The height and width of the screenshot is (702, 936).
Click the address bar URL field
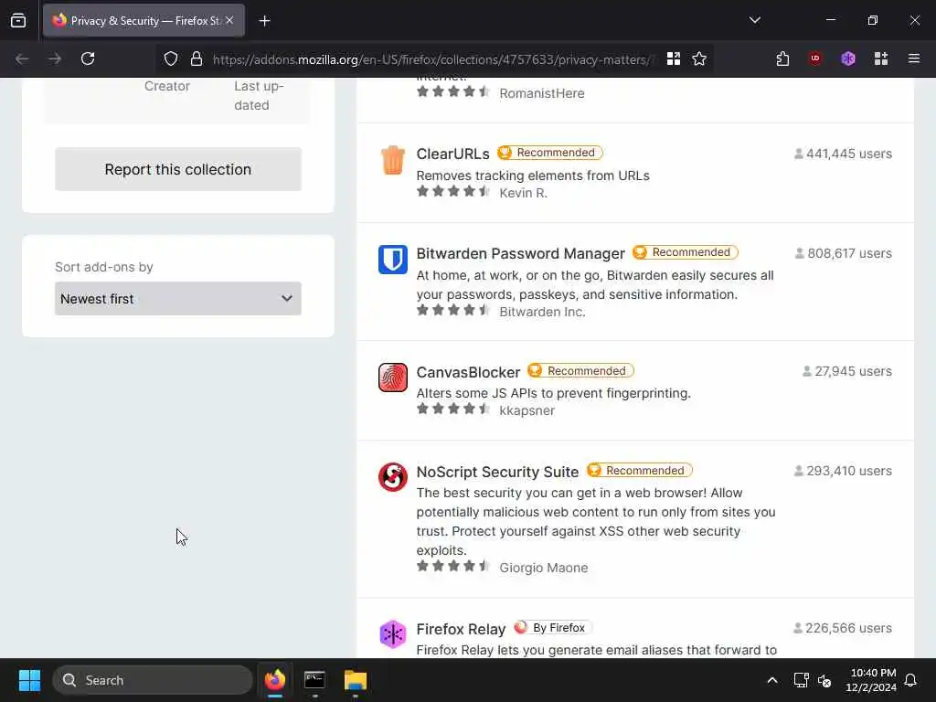(x=432, y=59)
